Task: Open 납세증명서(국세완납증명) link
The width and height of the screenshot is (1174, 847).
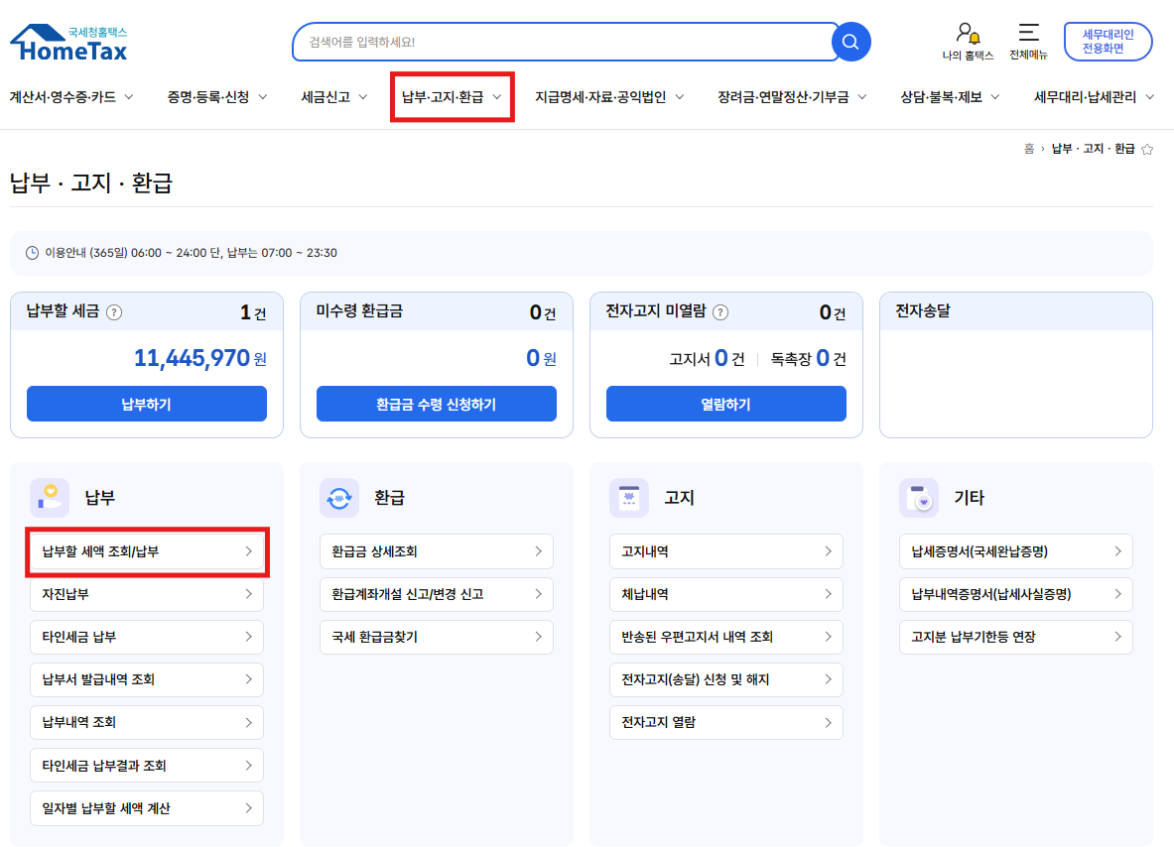Action: tap(1015, 551)
